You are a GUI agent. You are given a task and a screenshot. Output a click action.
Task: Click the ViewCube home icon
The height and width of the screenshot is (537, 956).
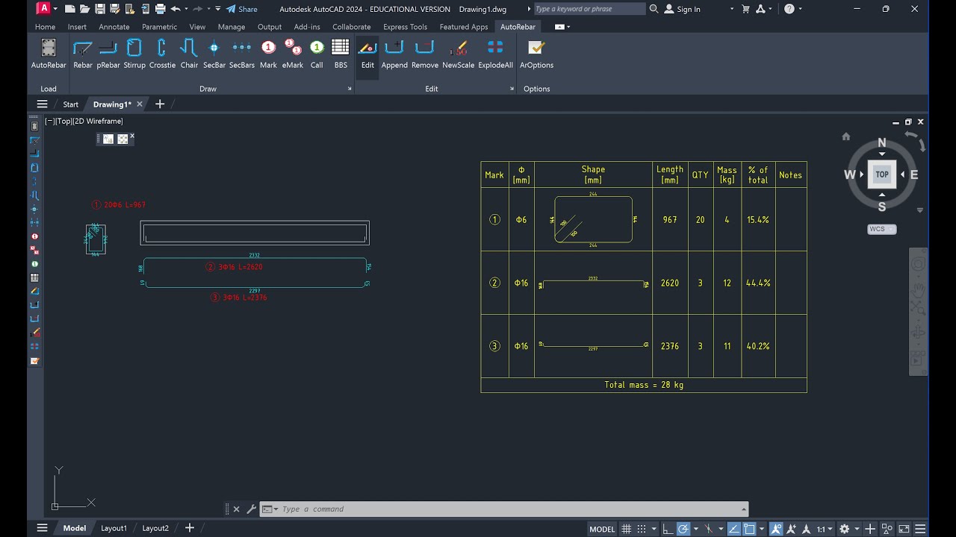[x=846, y=136]
